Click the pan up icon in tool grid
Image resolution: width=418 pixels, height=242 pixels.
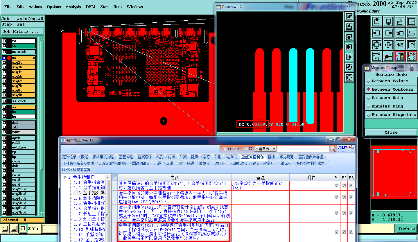[377, 21]
